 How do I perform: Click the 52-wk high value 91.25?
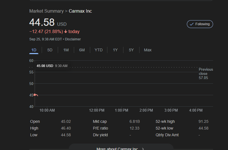click(x=204, y=122)
